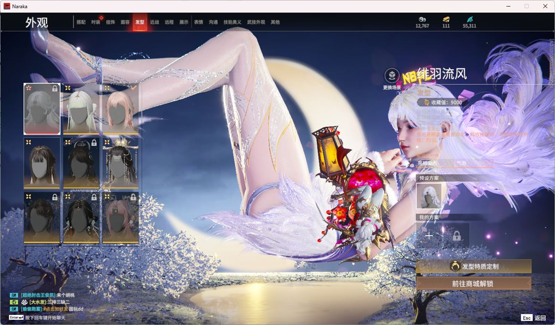Image resolution: width=555 pixels, height=325 pixels.
Task: Click player name 超绝肘击王俊凯 in the chat
Action: click(38, 295)
